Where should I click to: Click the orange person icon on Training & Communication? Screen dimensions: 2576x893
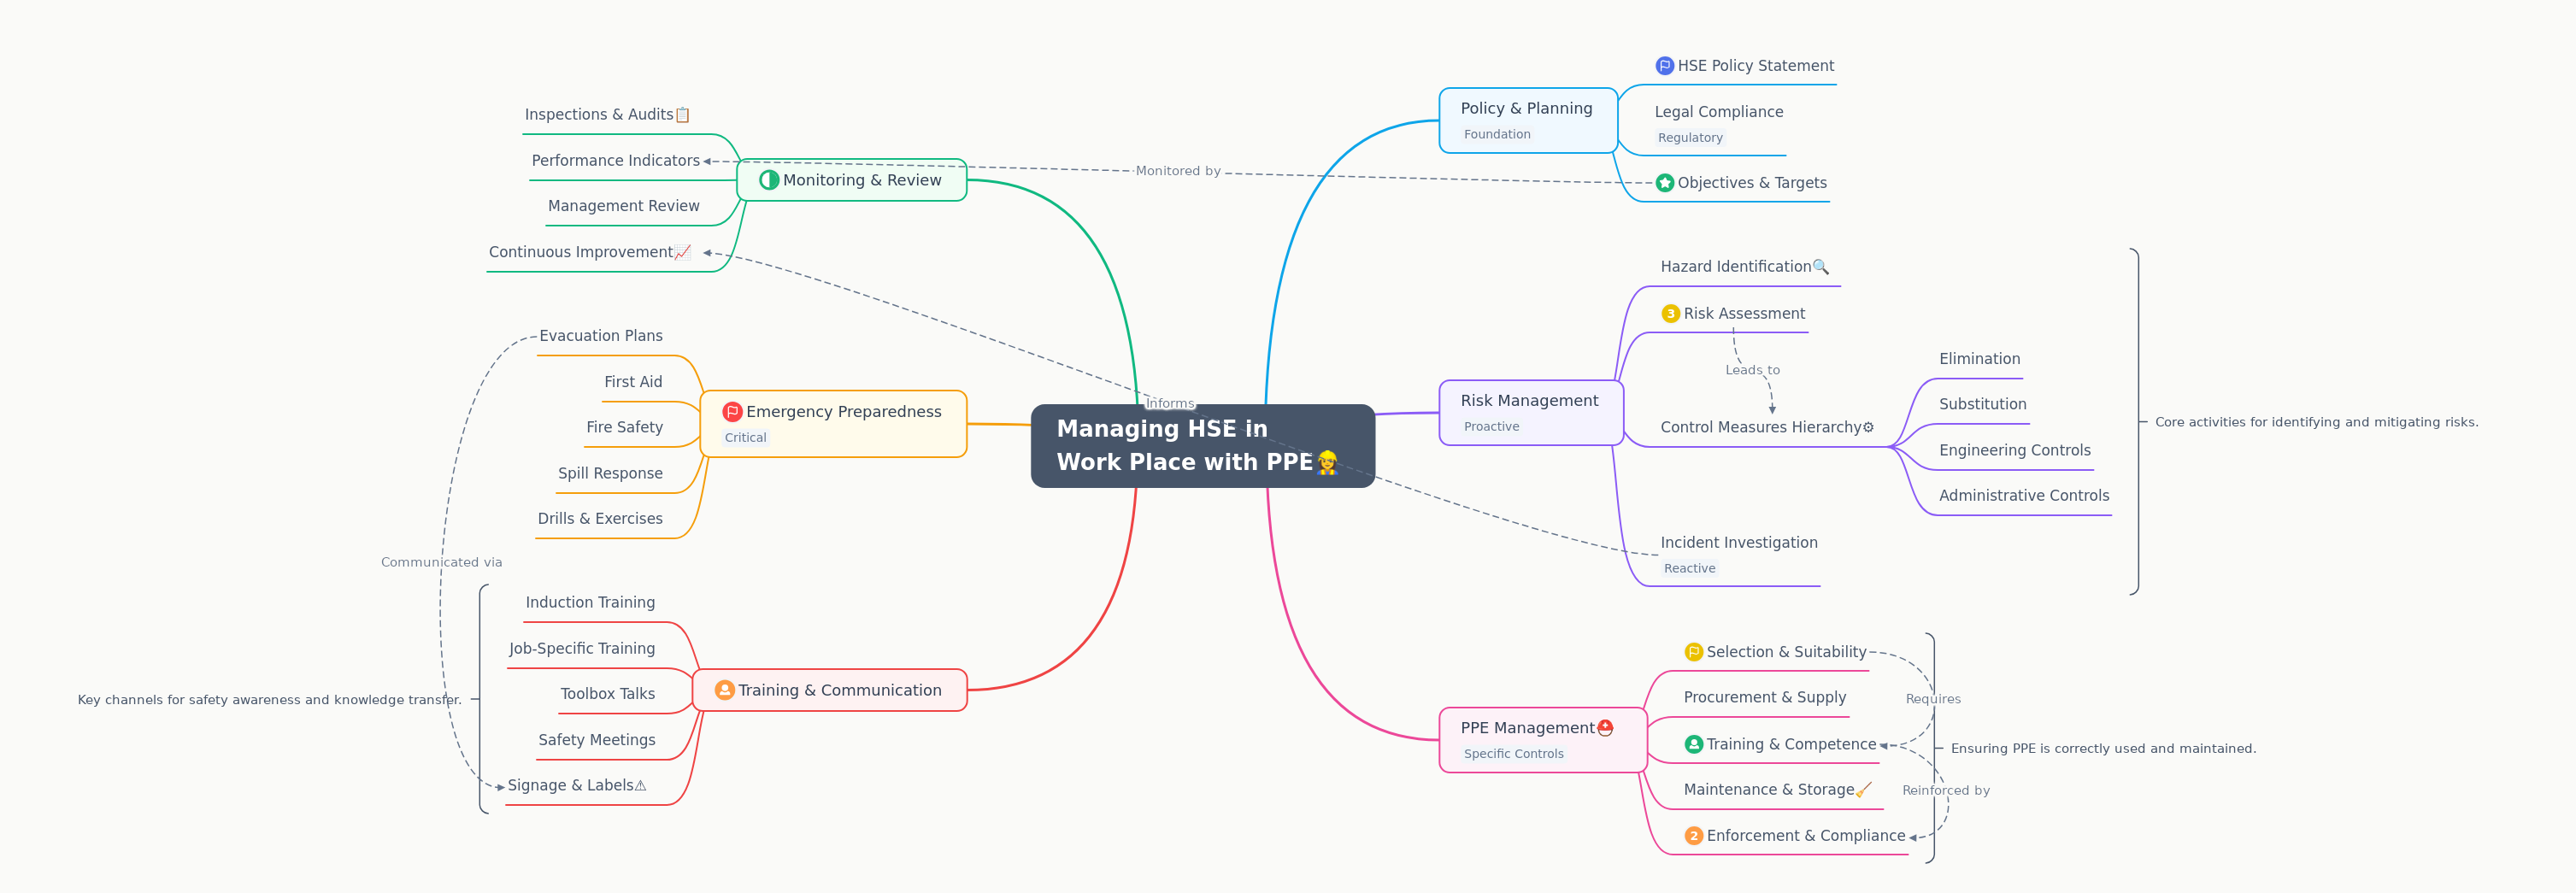click(724, 690)
